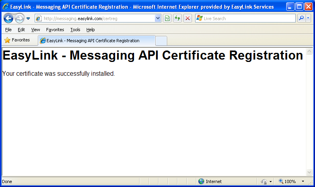
Task: Toggle the Compatibility View icon
Action: [167, 18]
